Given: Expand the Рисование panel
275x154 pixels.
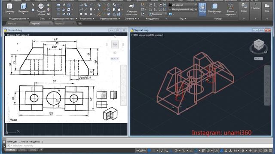Looking at the screenshot, I should [x=87, y=19].
